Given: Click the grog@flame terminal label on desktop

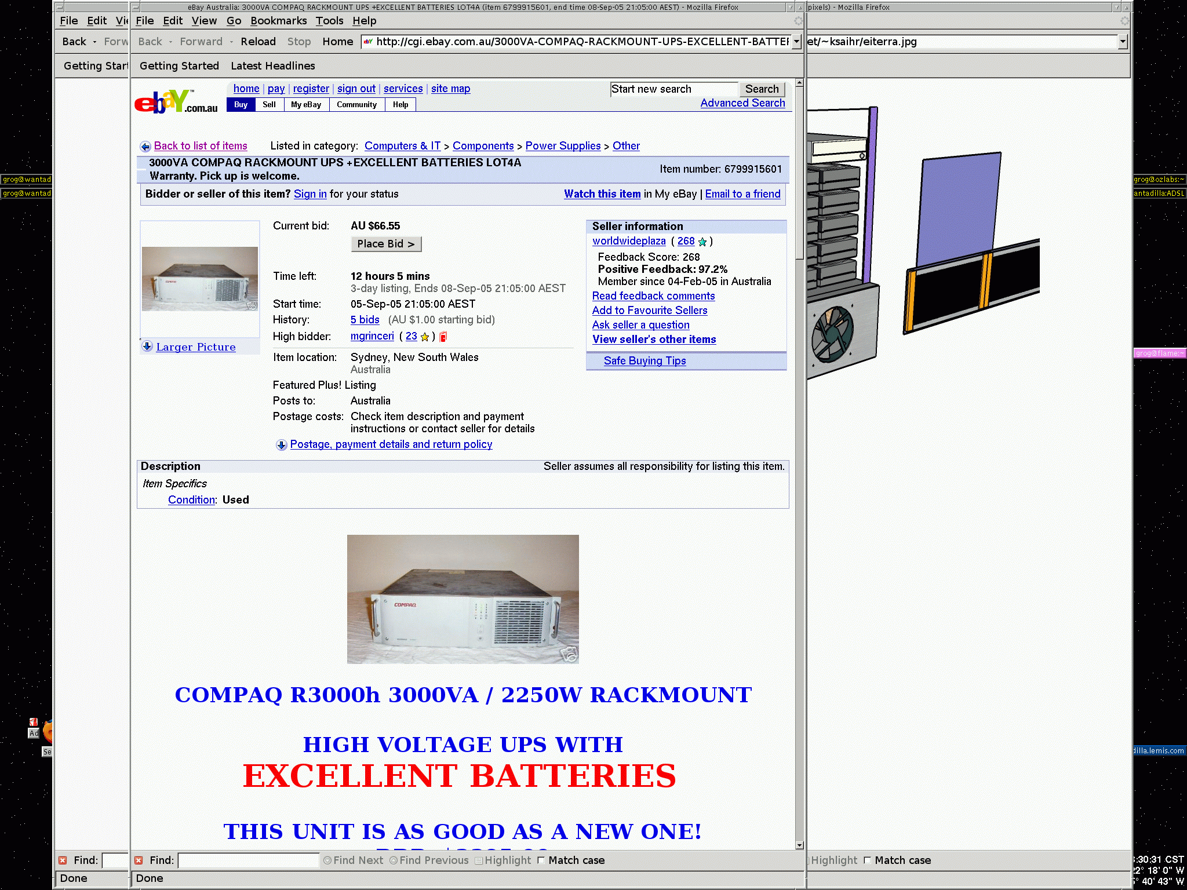Looking at the screenshot, I should 1160,353.
